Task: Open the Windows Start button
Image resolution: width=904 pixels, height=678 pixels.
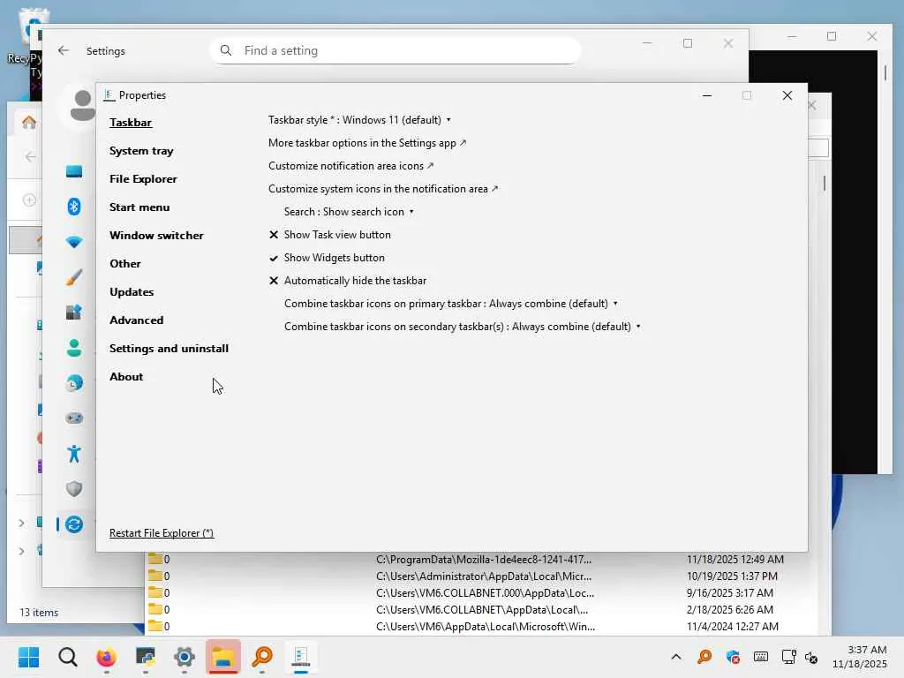Action: (29, 657)
